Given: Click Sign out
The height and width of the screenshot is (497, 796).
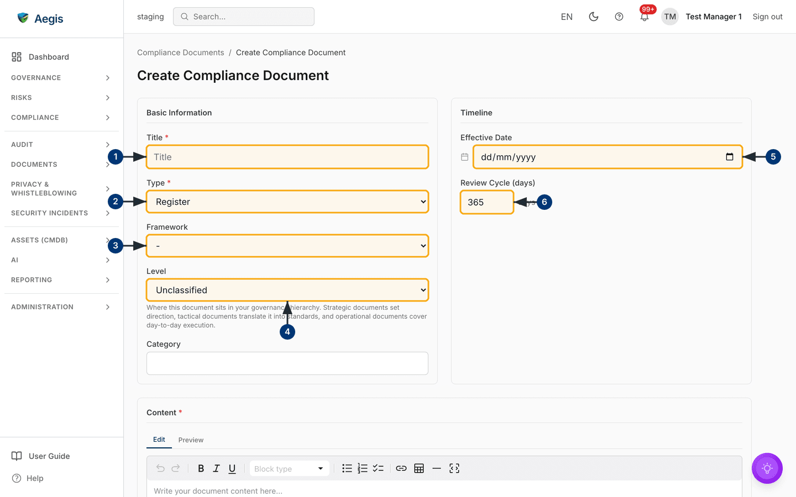Looking at the screenshot, I should coord(767,17).
